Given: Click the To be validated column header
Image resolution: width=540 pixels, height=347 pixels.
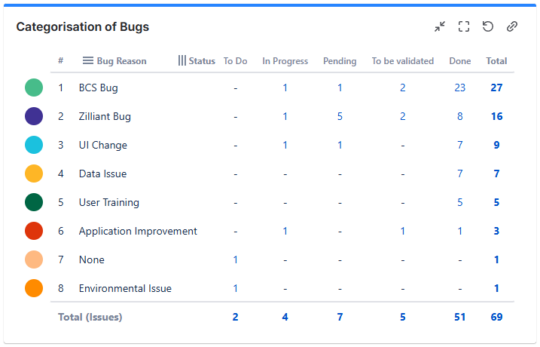Looking at the screenshot, I should (x=402, y=61).
